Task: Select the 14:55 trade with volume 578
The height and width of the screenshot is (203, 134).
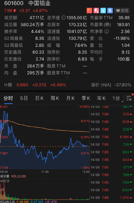Action: 111,114
